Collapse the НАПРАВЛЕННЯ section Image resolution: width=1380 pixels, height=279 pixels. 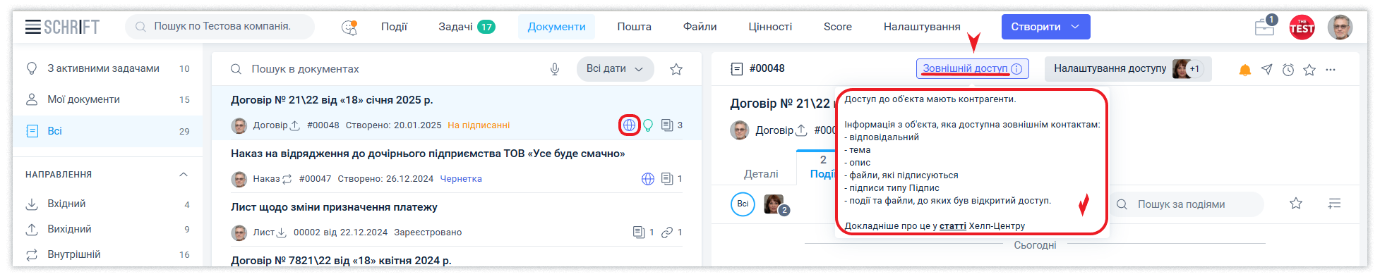(x=184, y=174)
